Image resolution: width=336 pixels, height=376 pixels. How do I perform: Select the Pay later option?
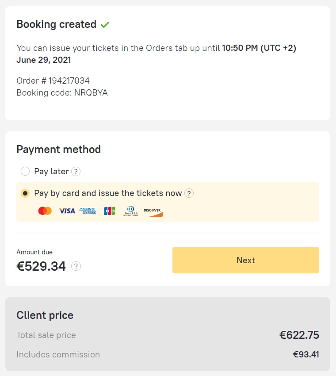25,171
